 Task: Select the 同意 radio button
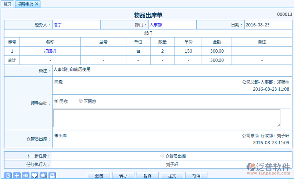[x=56, y=101]
